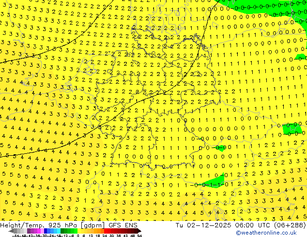
Task: Select the dark purple swatch above -42 in legend
Action: (29, 231)
